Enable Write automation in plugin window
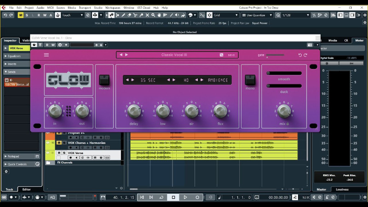The height and width of the screenshot is (207, 368). (53, 45)
